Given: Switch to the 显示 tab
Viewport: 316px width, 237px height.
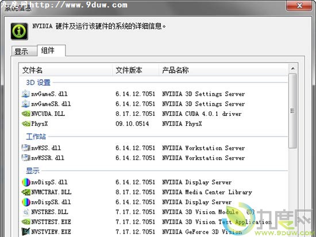Looking at the screenshot, I should click(24, 51).
